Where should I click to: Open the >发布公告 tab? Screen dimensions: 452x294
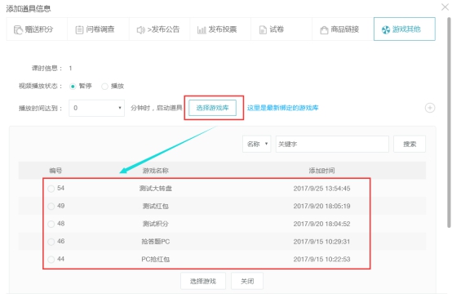tap(159, 29)
